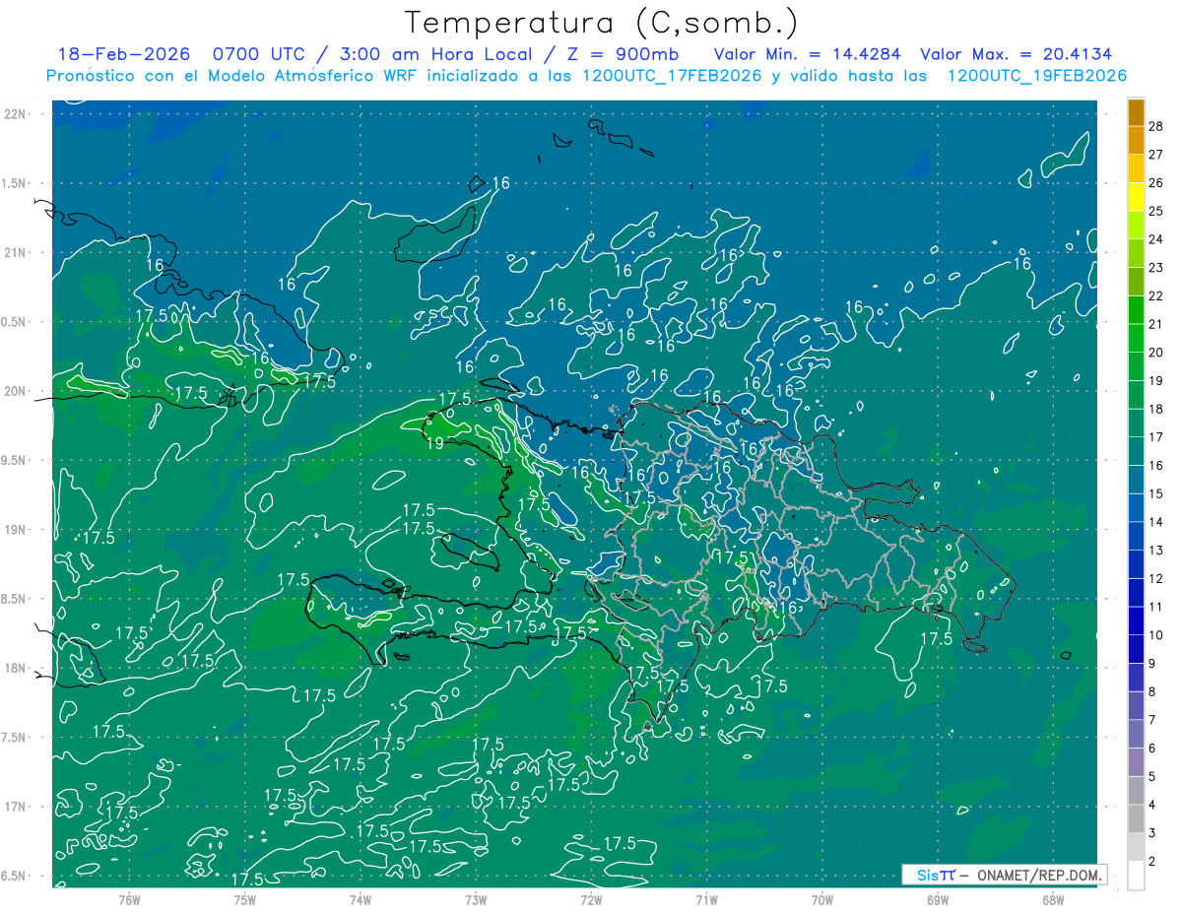Image resolution: width=1182 pixels, height=913 pixels.
Task: Click the '1200UTC_19FEB2026' valid-until time text
Action: click(x=1037, y=76)
